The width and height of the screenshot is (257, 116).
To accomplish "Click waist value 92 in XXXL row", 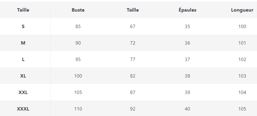I will pyautogui.click(x=132, y=109).
